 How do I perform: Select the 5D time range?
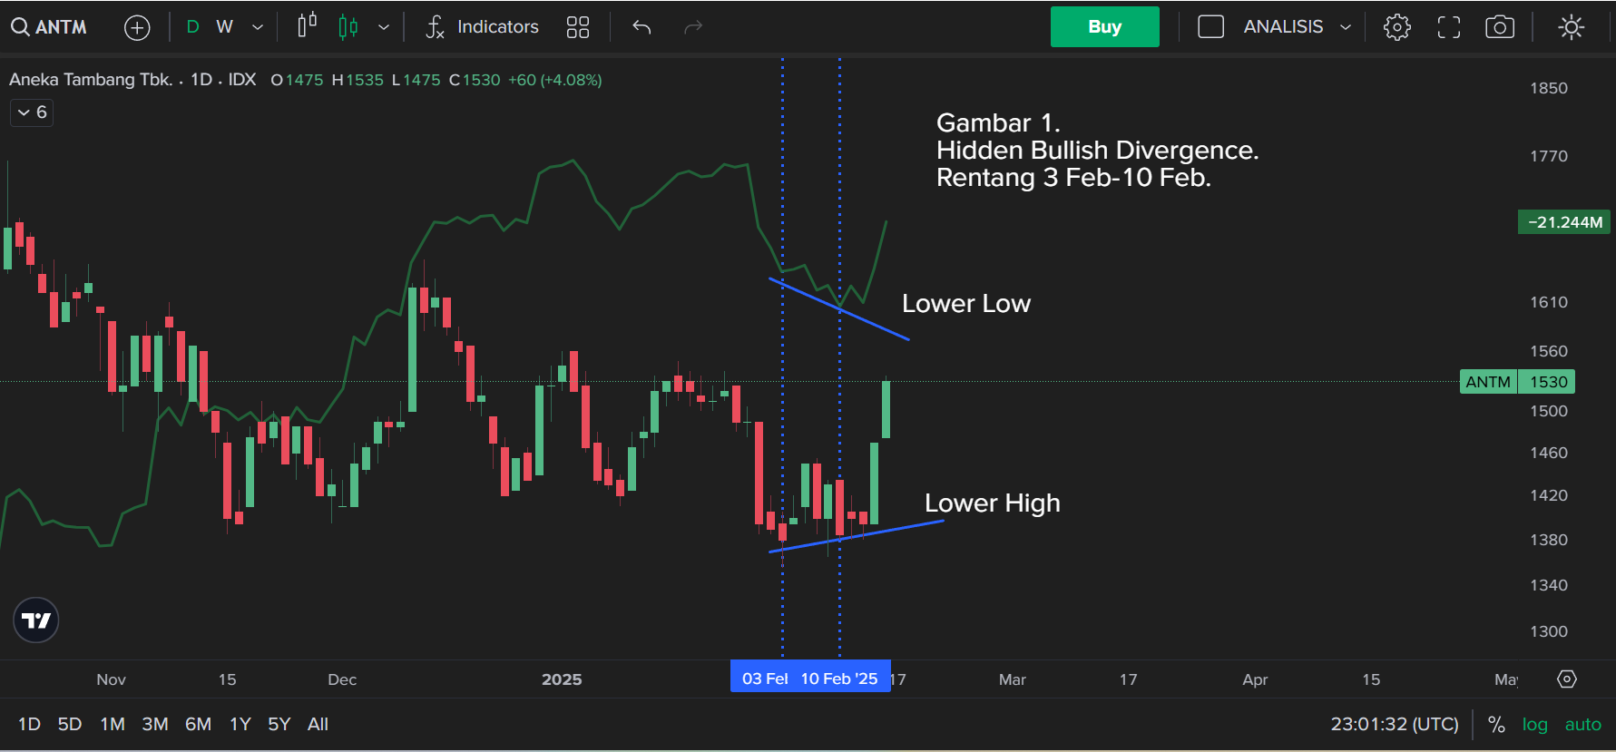pos(70,724)
